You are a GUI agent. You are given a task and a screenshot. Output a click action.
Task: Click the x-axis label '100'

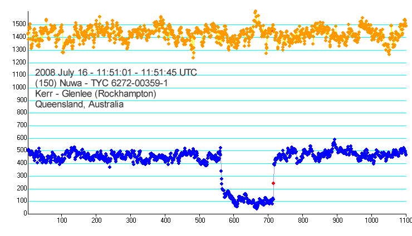tap(62, 220)
